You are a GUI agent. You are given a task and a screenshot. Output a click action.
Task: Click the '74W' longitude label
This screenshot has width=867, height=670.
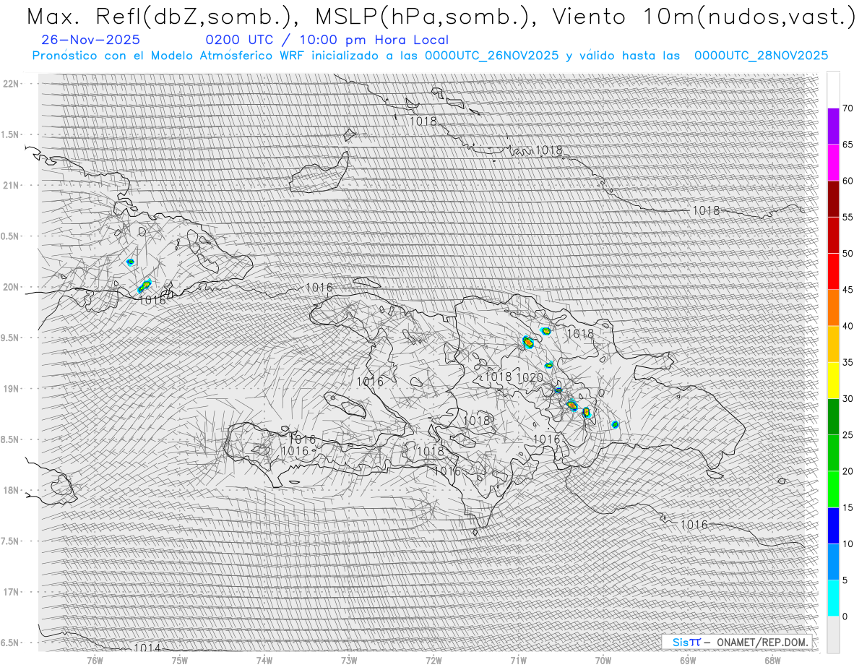click(x=264, y=660)
